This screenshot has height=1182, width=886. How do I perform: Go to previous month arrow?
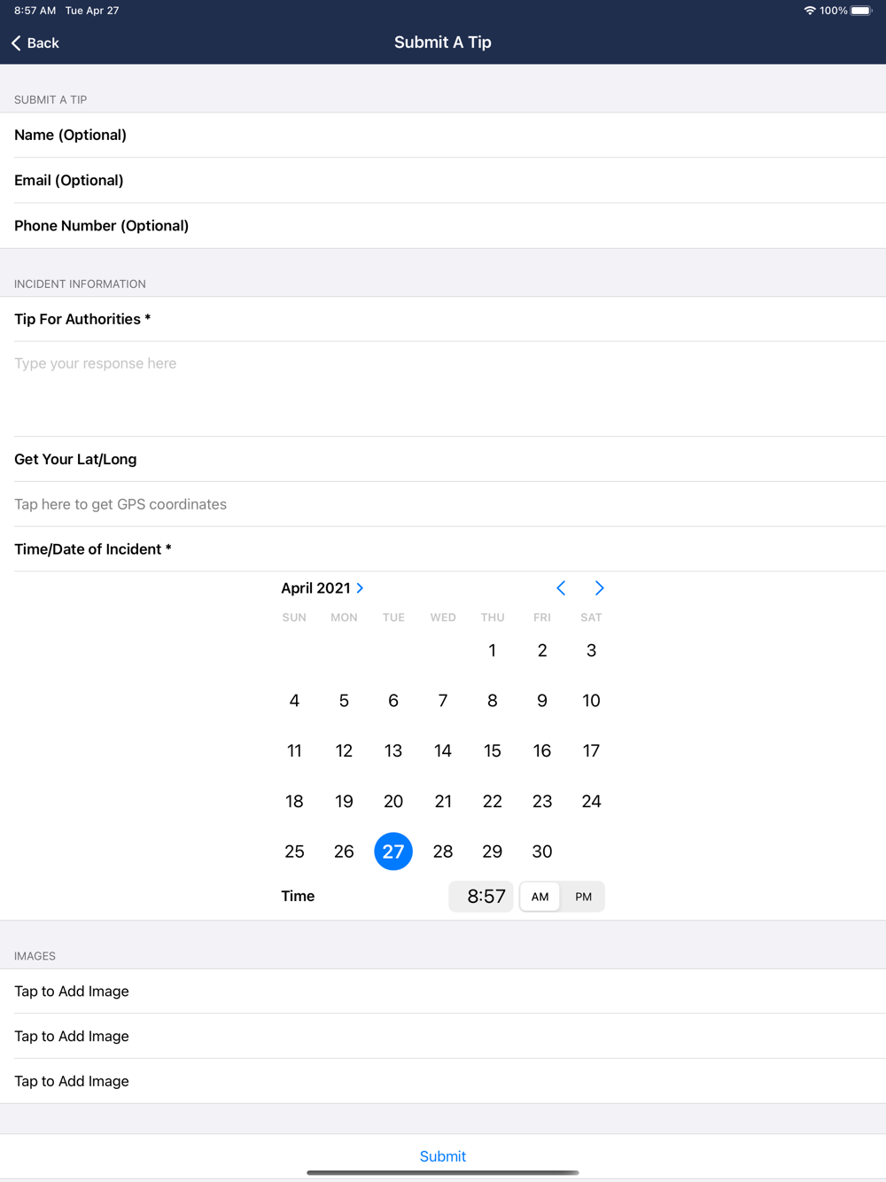coord(561,588)
